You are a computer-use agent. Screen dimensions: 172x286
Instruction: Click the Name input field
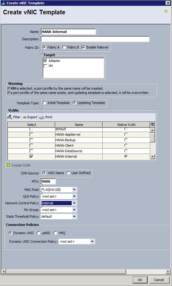68,32
